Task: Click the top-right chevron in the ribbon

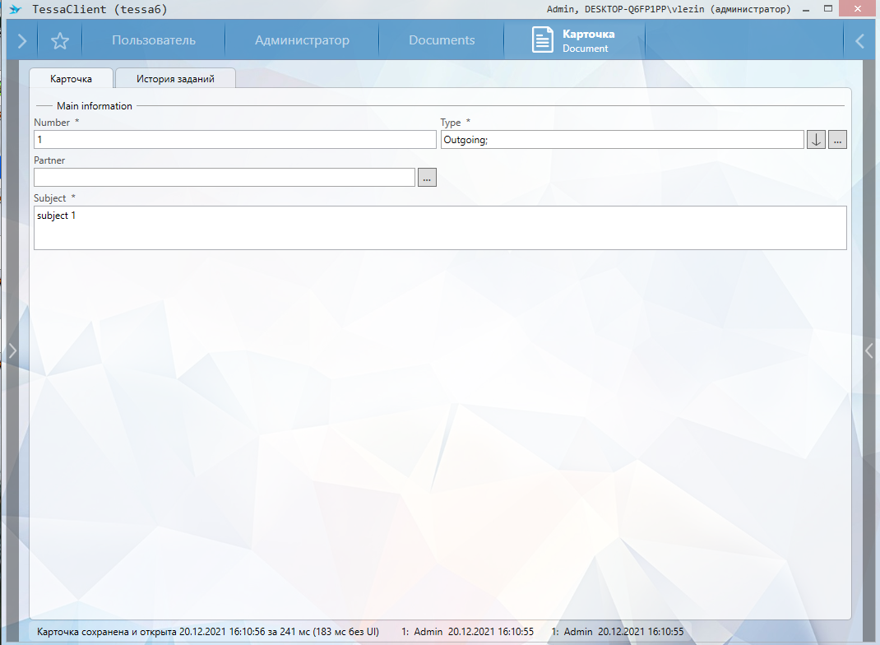Action: point(859,40)
